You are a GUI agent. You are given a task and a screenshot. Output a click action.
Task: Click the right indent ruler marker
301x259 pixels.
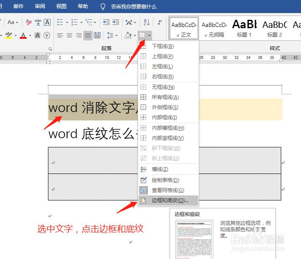coord(281,59)
